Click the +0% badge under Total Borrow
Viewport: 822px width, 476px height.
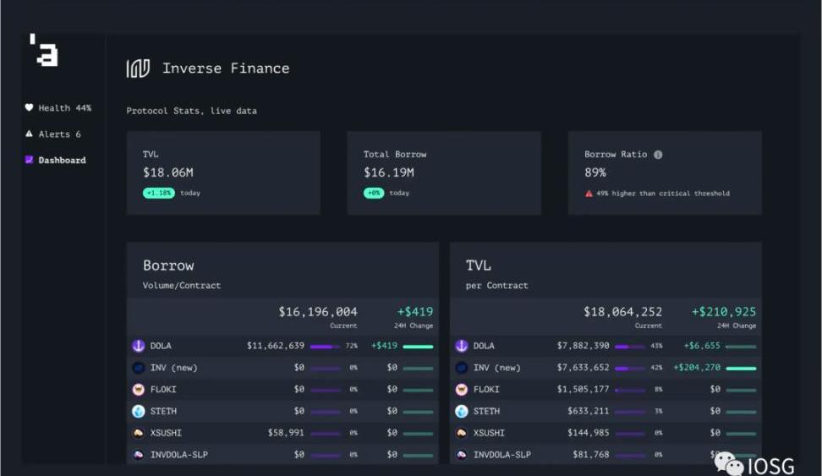point(374,193)
